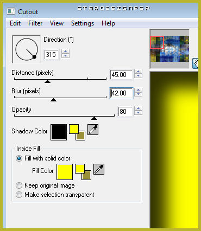Pick foreground/background colors for Fill Color
The width and height of the screenshot is (201, 231).
click(x=83, y=172)
